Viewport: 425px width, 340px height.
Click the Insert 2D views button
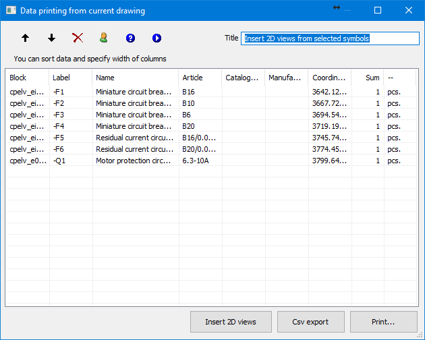click(231, 322)
